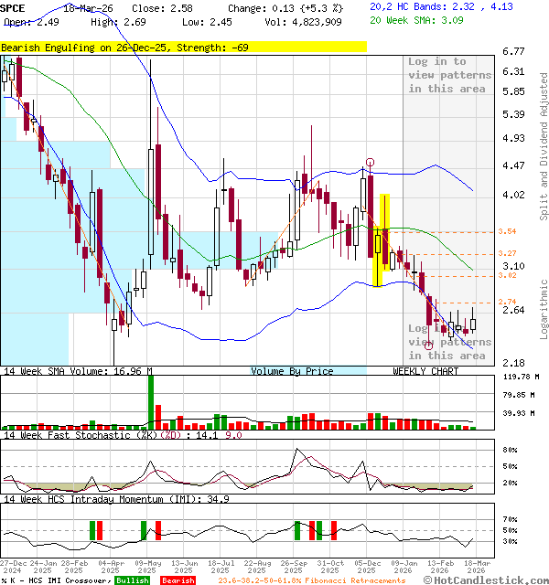
Task: Click the tallest green volume bar
Action: click(x=151, y=401)
